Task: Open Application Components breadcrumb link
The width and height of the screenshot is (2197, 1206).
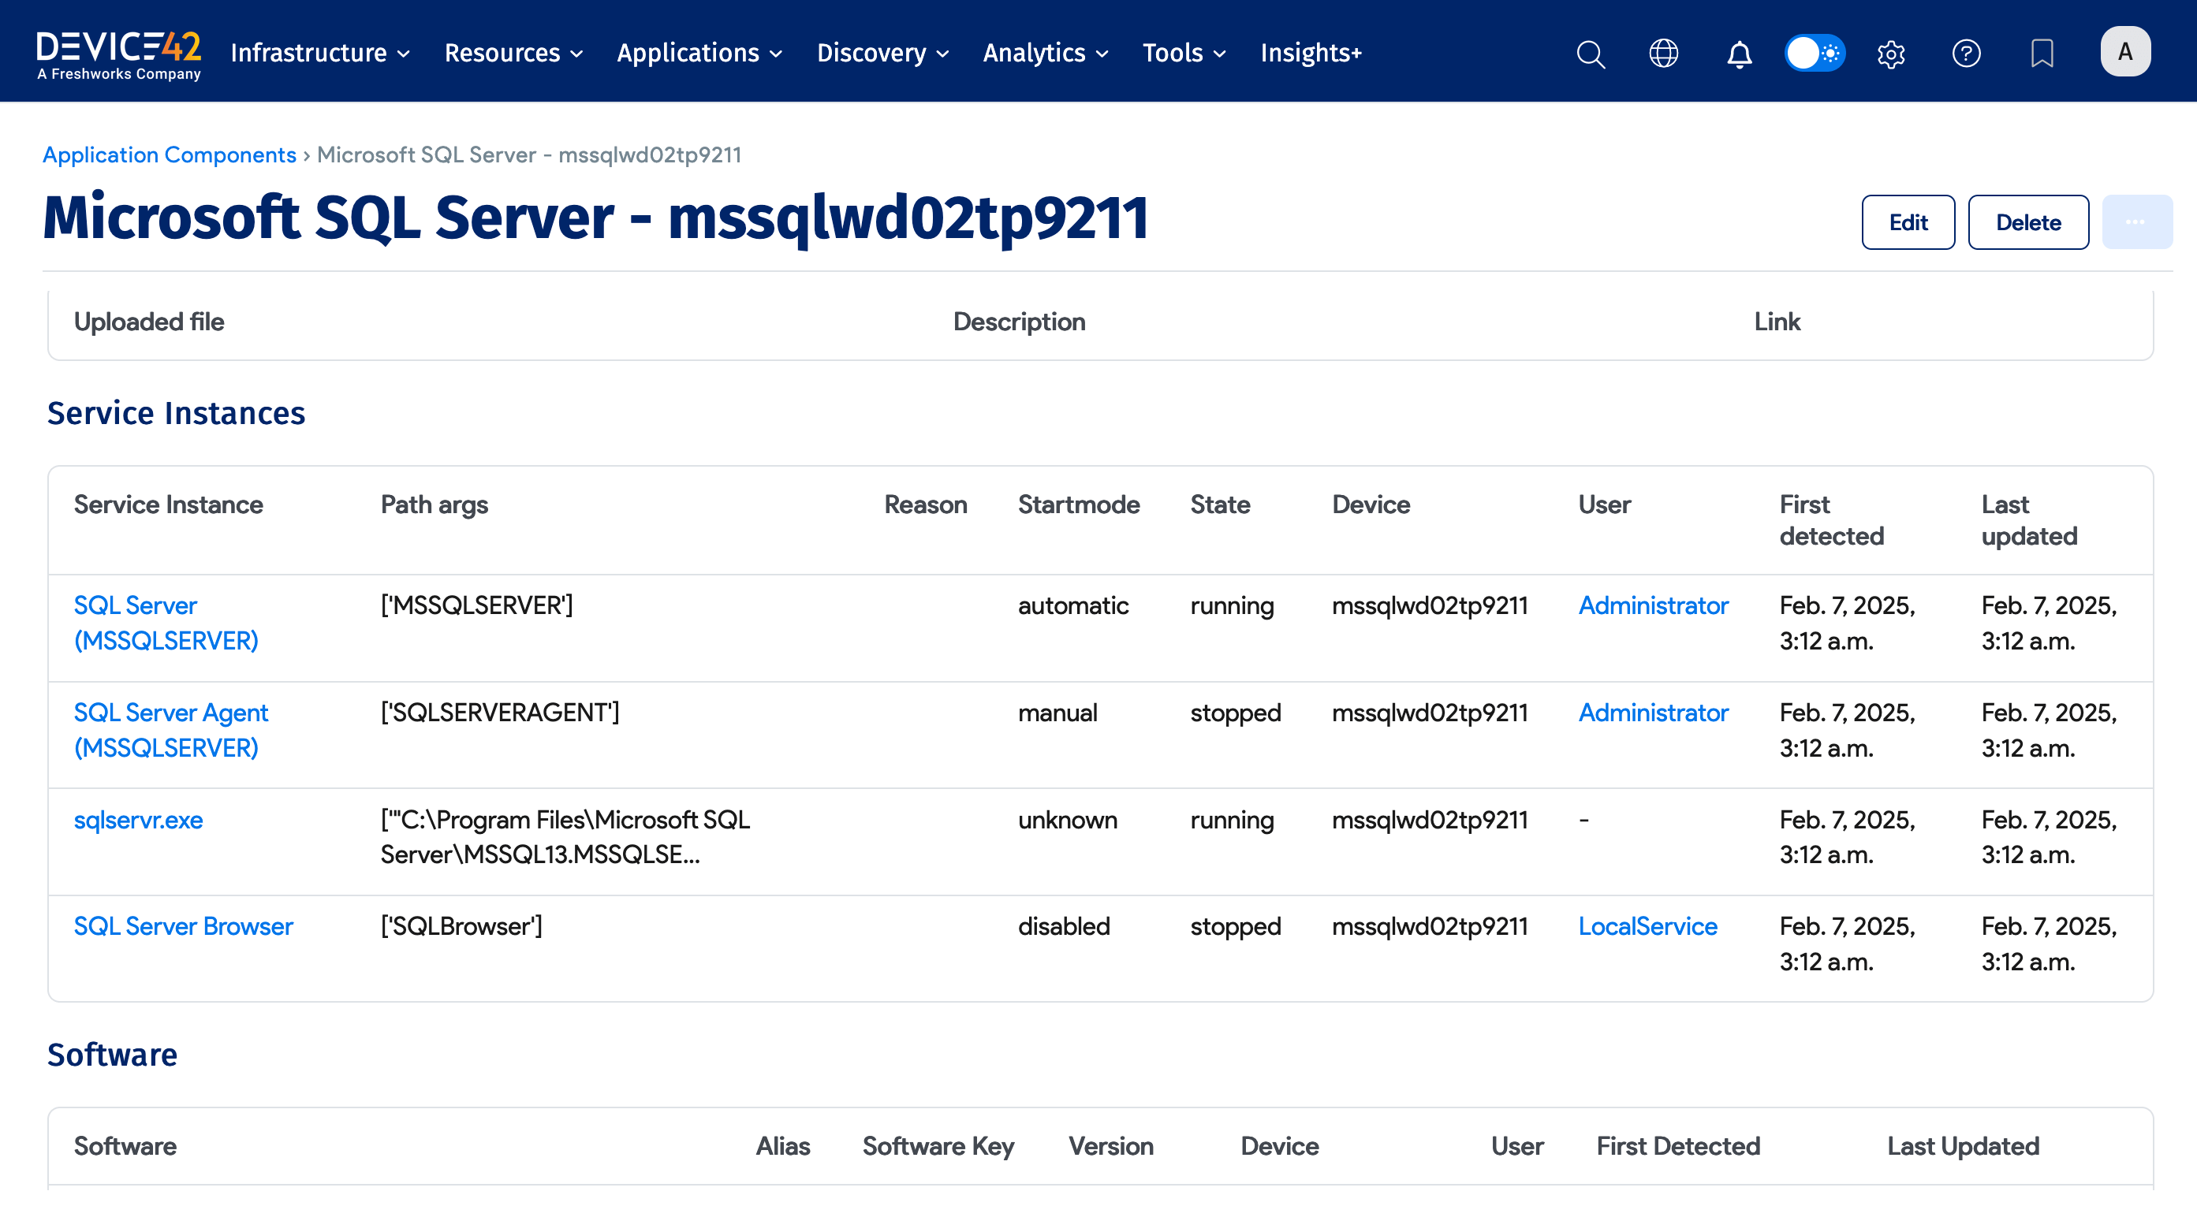Action: (x=169, y=154)
